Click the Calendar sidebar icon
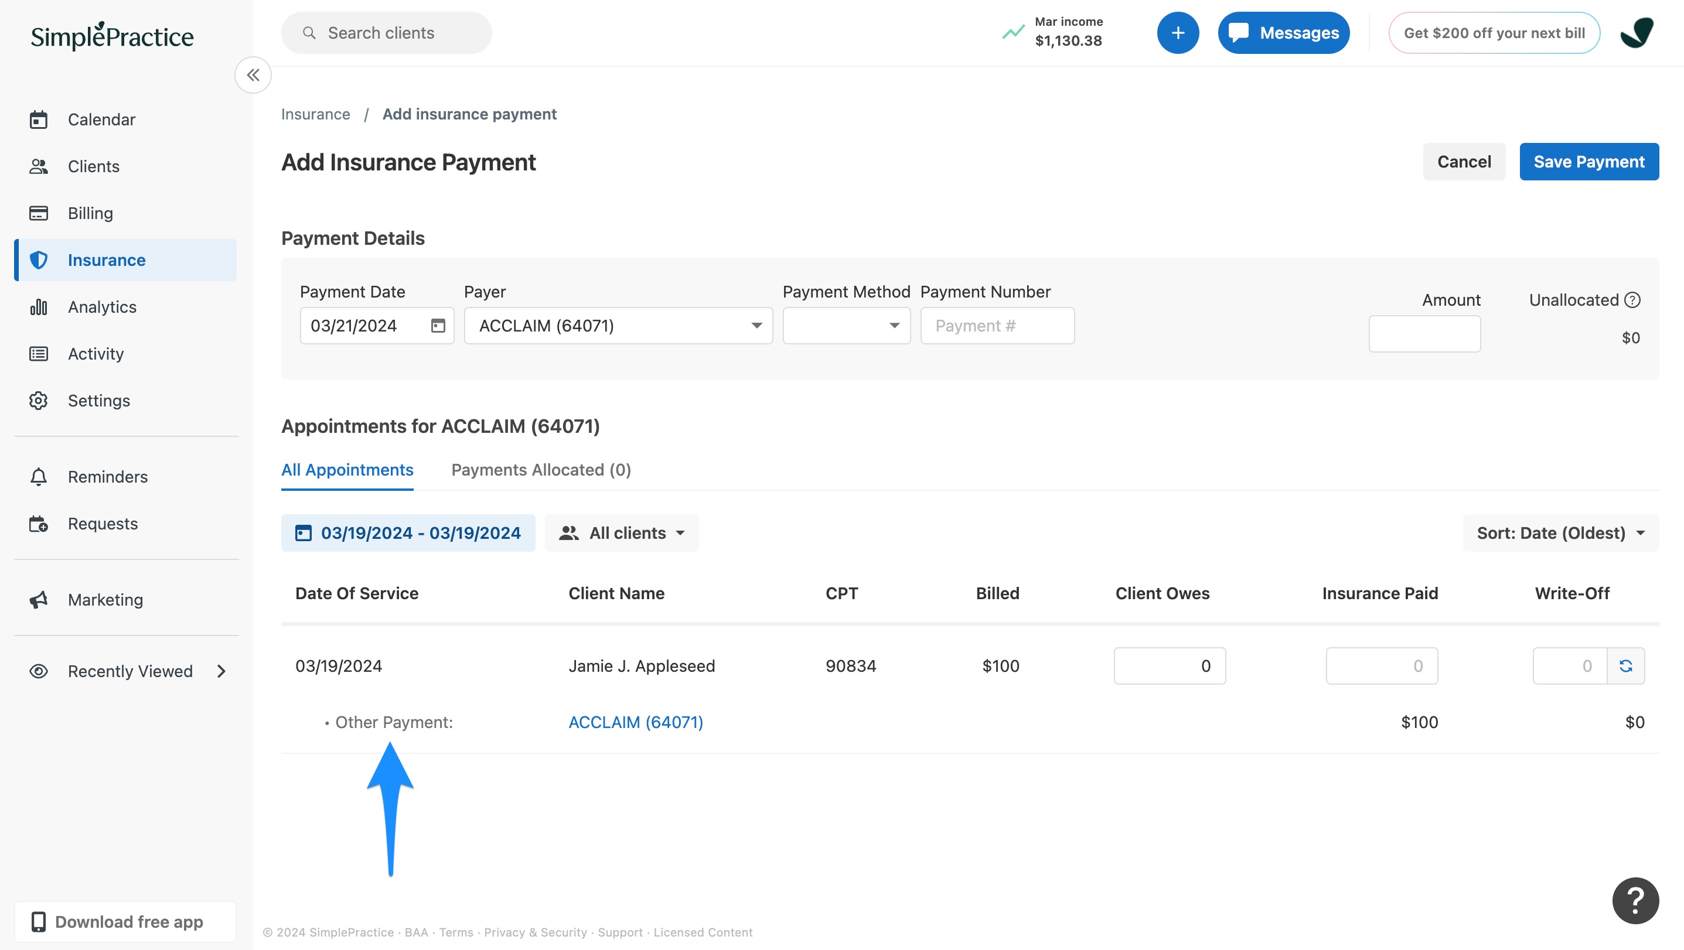This screenshot has width=1684, height=950. (x=39, y=119)
